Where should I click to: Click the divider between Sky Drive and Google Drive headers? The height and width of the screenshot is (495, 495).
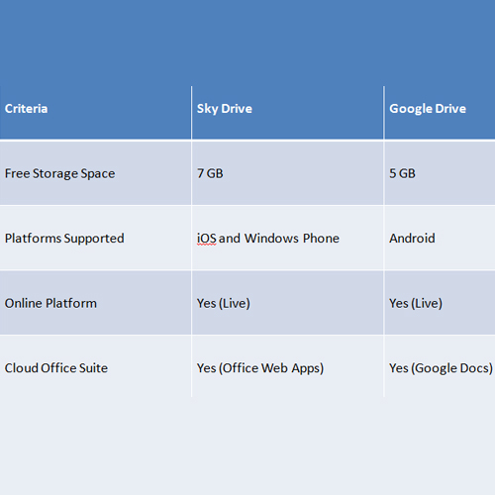click(384, 113)
